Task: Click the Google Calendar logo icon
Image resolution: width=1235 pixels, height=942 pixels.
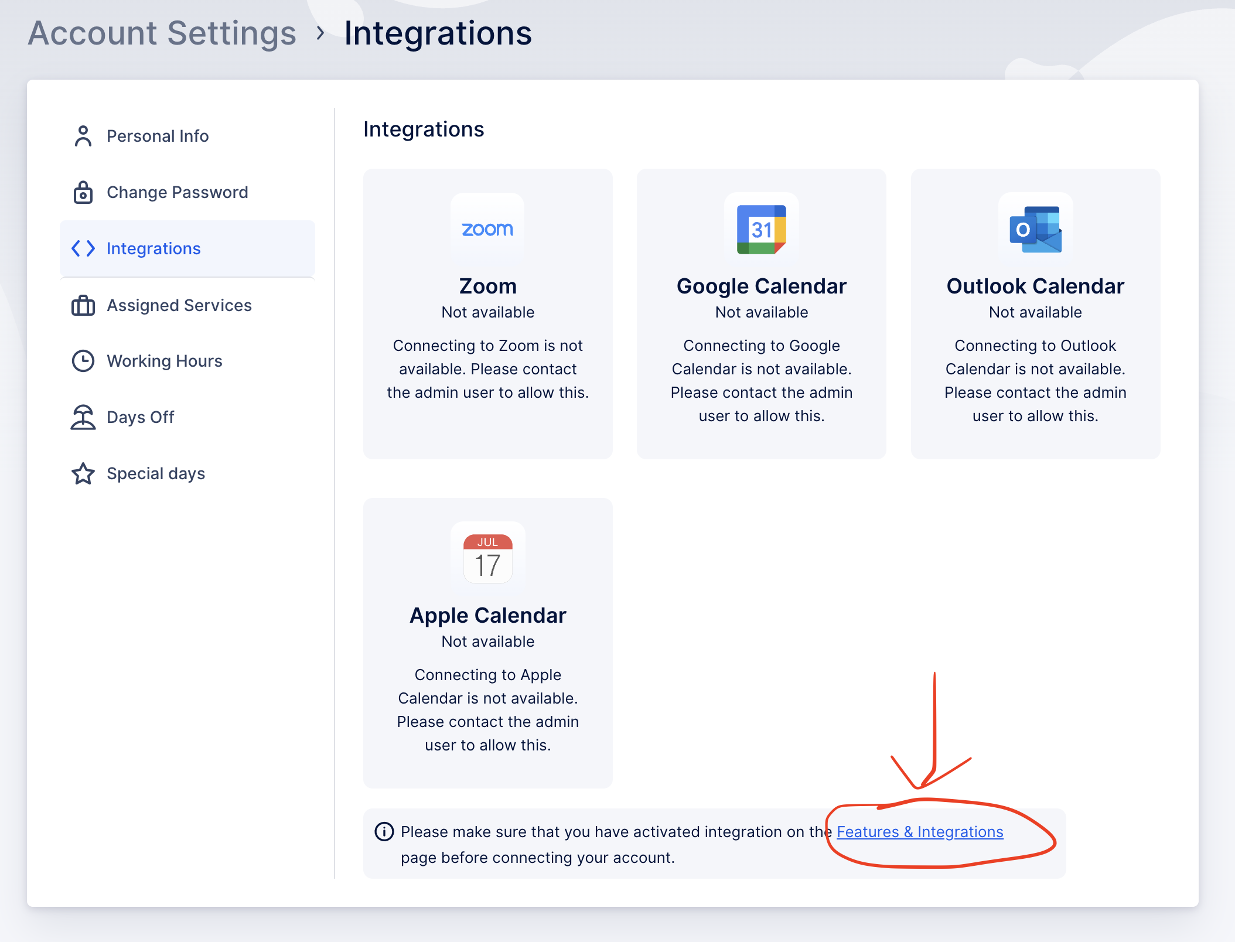Action: pos(762,230)
